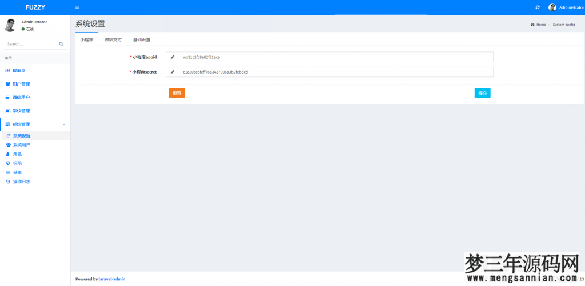Open 操作日志 in sidebar submenu
The height and width of the screenshot is (286, 585).
click(x=22, y=182)
